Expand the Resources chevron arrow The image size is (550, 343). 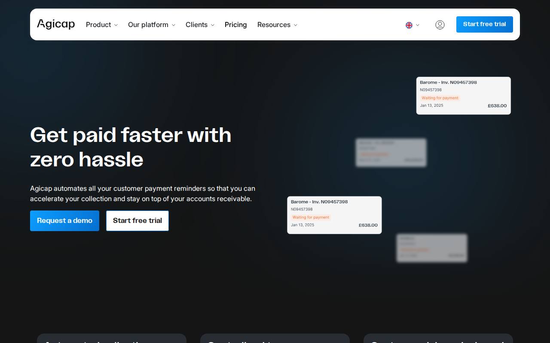296,25
